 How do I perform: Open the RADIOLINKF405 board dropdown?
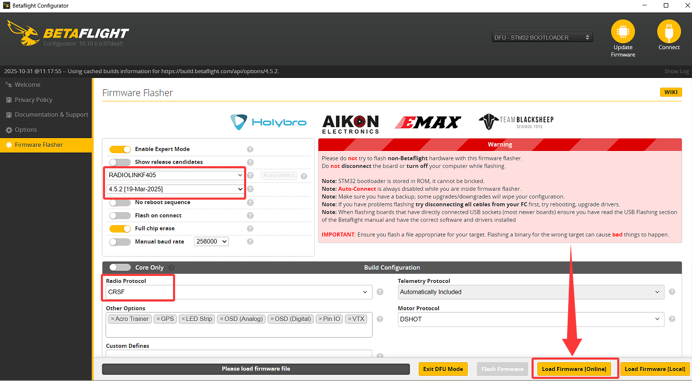tap(175, 175)
